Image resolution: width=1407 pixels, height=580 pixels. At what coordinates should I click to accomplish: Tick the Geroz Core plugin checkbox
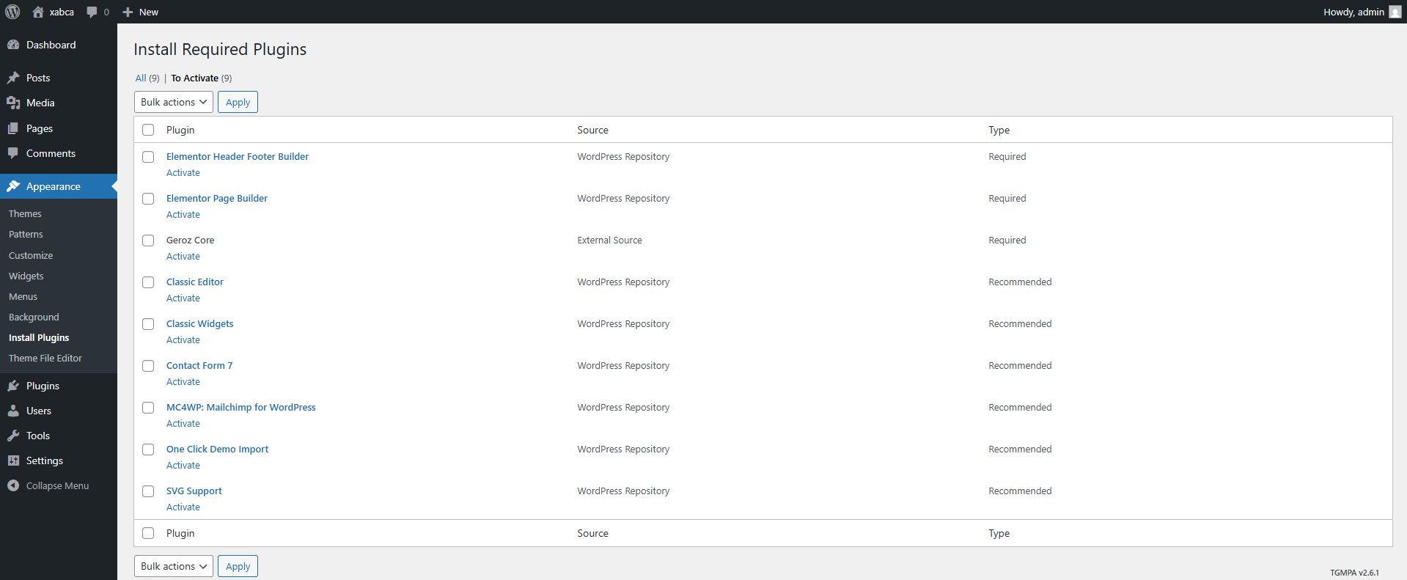pos(148,241)
